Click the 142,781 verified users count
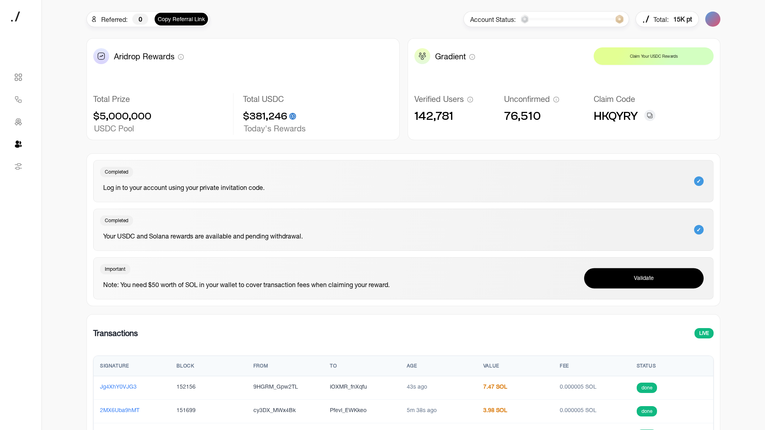Screen dimensions: 765x430 tap(434, 116)
